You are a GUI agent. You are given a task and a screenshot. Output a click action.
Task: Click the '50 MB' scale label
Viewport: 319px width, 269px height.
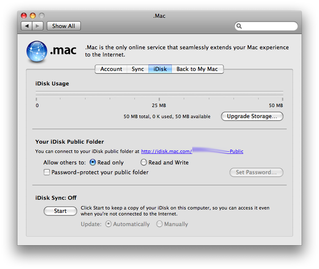click(x=276, y=105)
